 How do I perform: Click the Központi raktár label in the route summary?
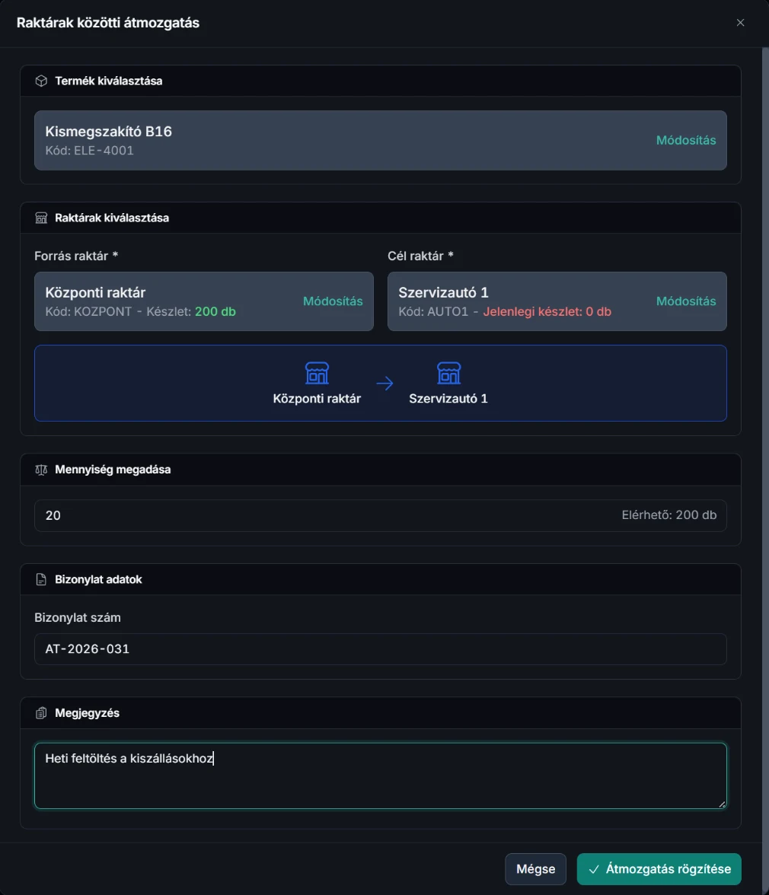[317, 399]
